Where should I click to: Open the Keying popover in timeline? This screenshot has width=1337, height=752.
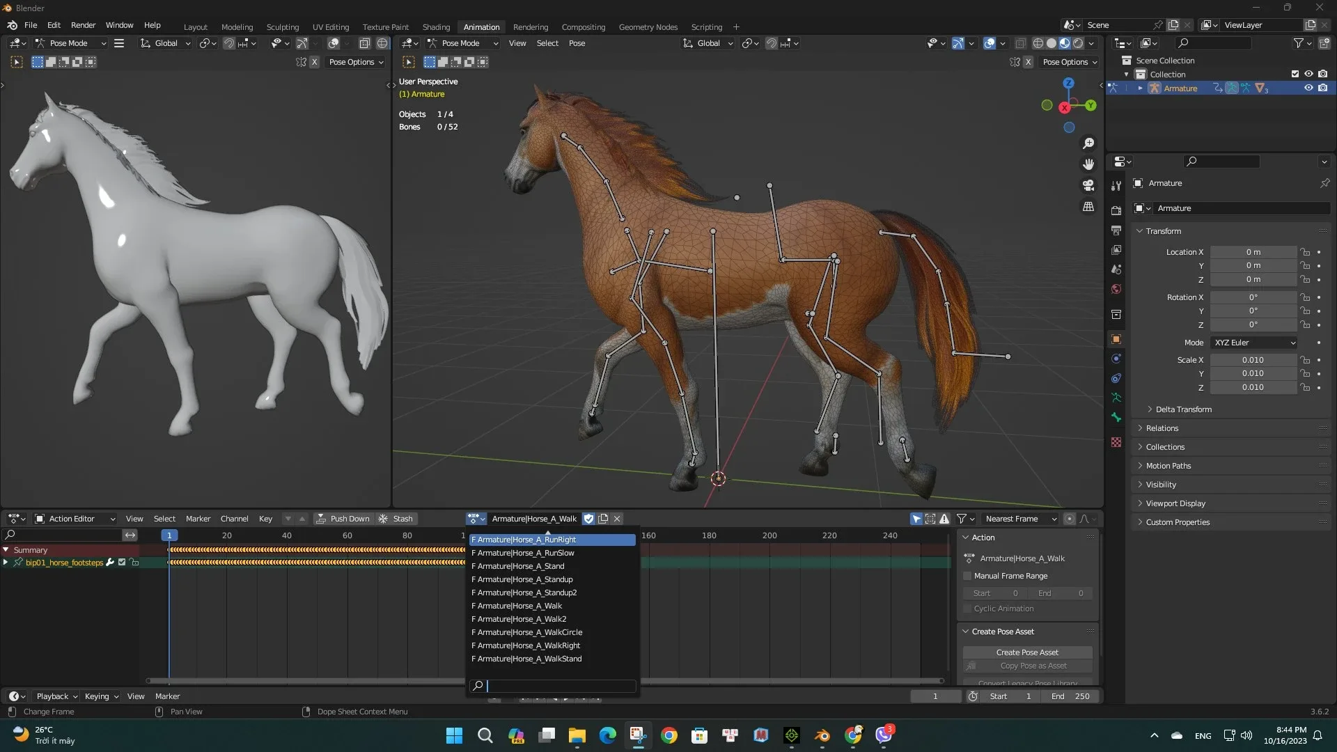pos(101,696)
